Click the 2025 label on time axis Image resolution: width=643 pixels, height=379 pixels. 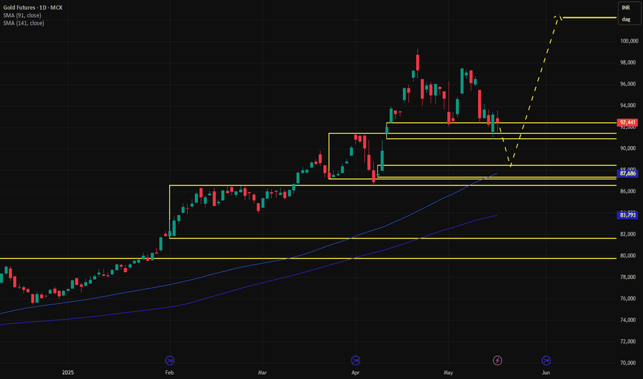click(x=68, y=372)
